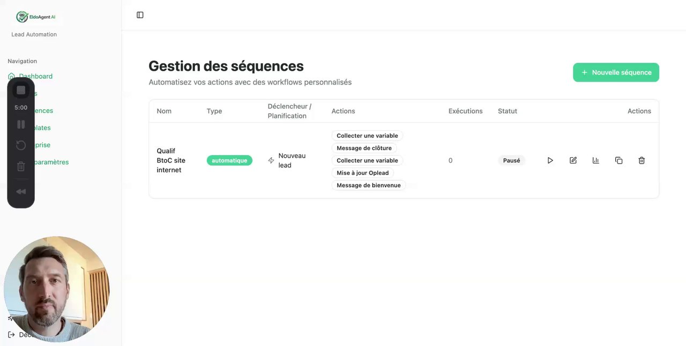Click the webcam bubble thumbnail
Image resolution: width=686 pixels, height=346 pixels.
pos(56,289)
